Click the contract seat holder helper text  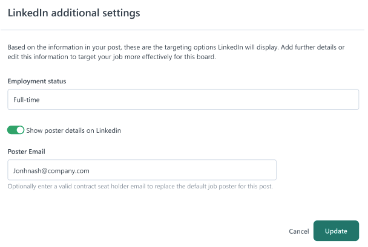(x=140, y=187)
